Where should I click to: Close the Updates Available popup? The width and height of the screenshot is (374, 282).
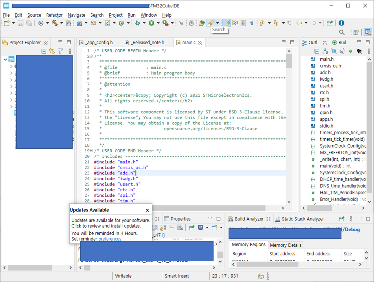click(x=147, y=210)
